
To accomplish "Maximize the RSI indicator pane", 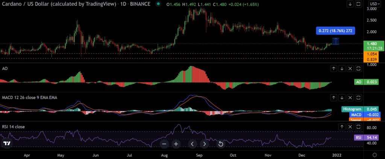I will [x=358, y=127].
